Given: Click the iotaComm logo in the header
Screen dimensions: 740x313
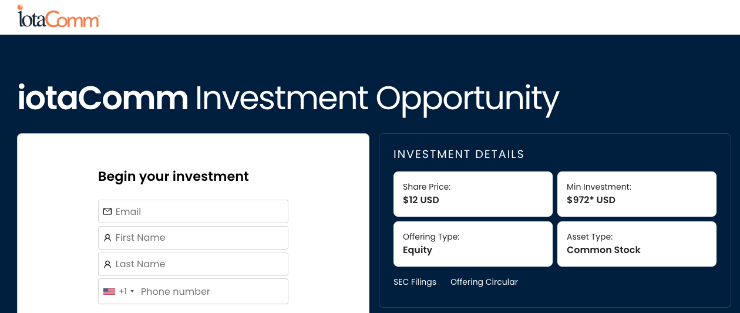Looking at the screenshot, I should [59, 16].
